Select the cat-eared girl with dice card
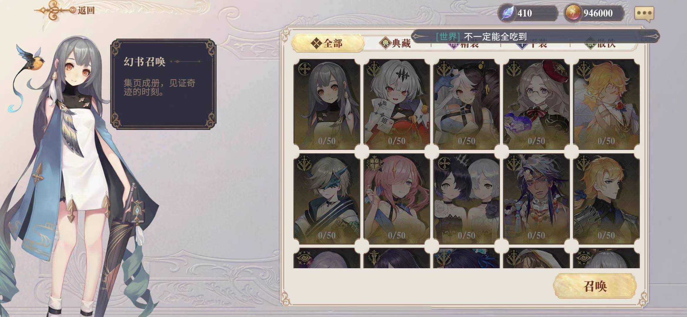This screenshot has height=317, width=687. pos(466,104)
